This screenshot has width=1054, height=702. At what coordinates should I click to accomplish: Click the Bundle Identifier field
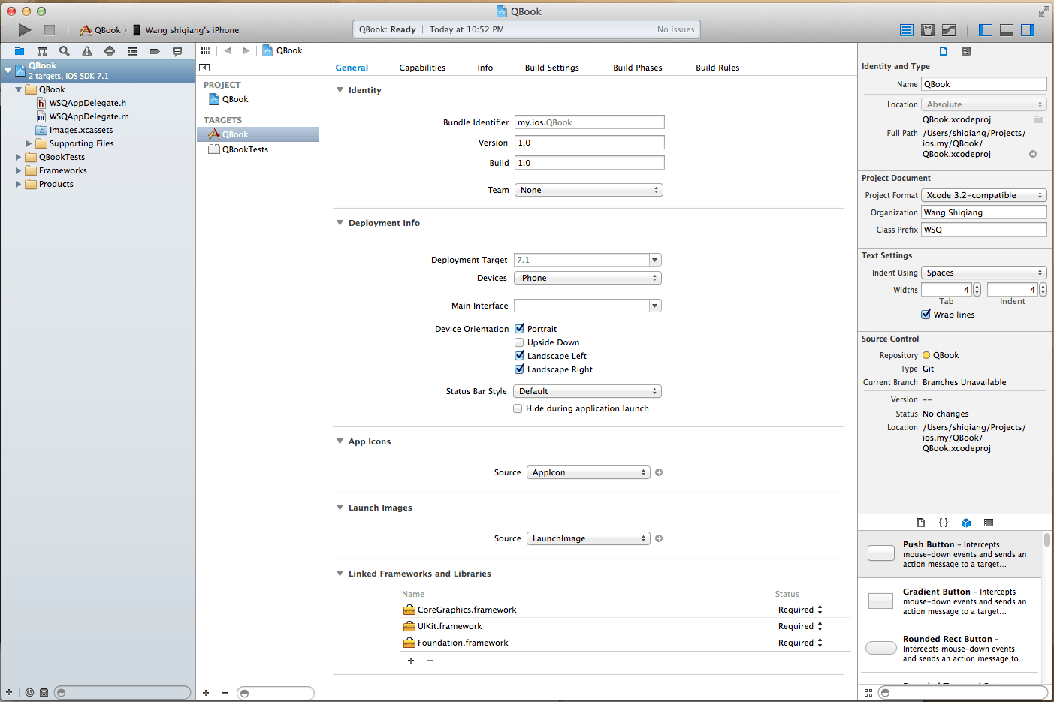click(590, 122)
